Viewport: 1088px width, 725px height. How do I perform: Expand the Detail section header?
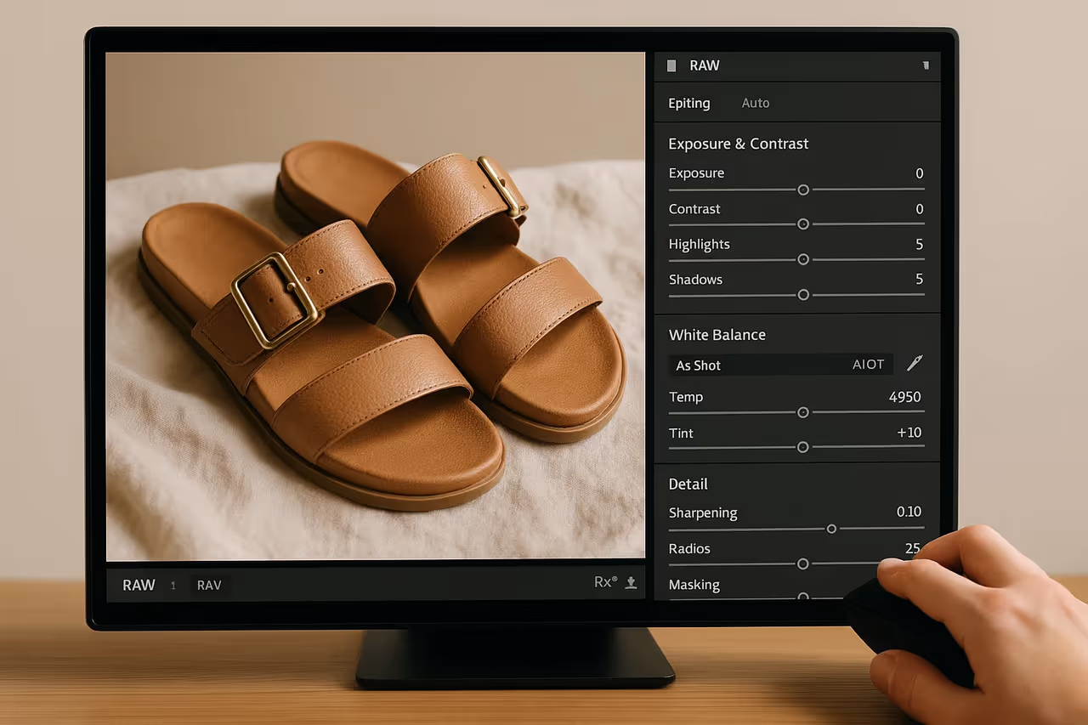[688, 484]
